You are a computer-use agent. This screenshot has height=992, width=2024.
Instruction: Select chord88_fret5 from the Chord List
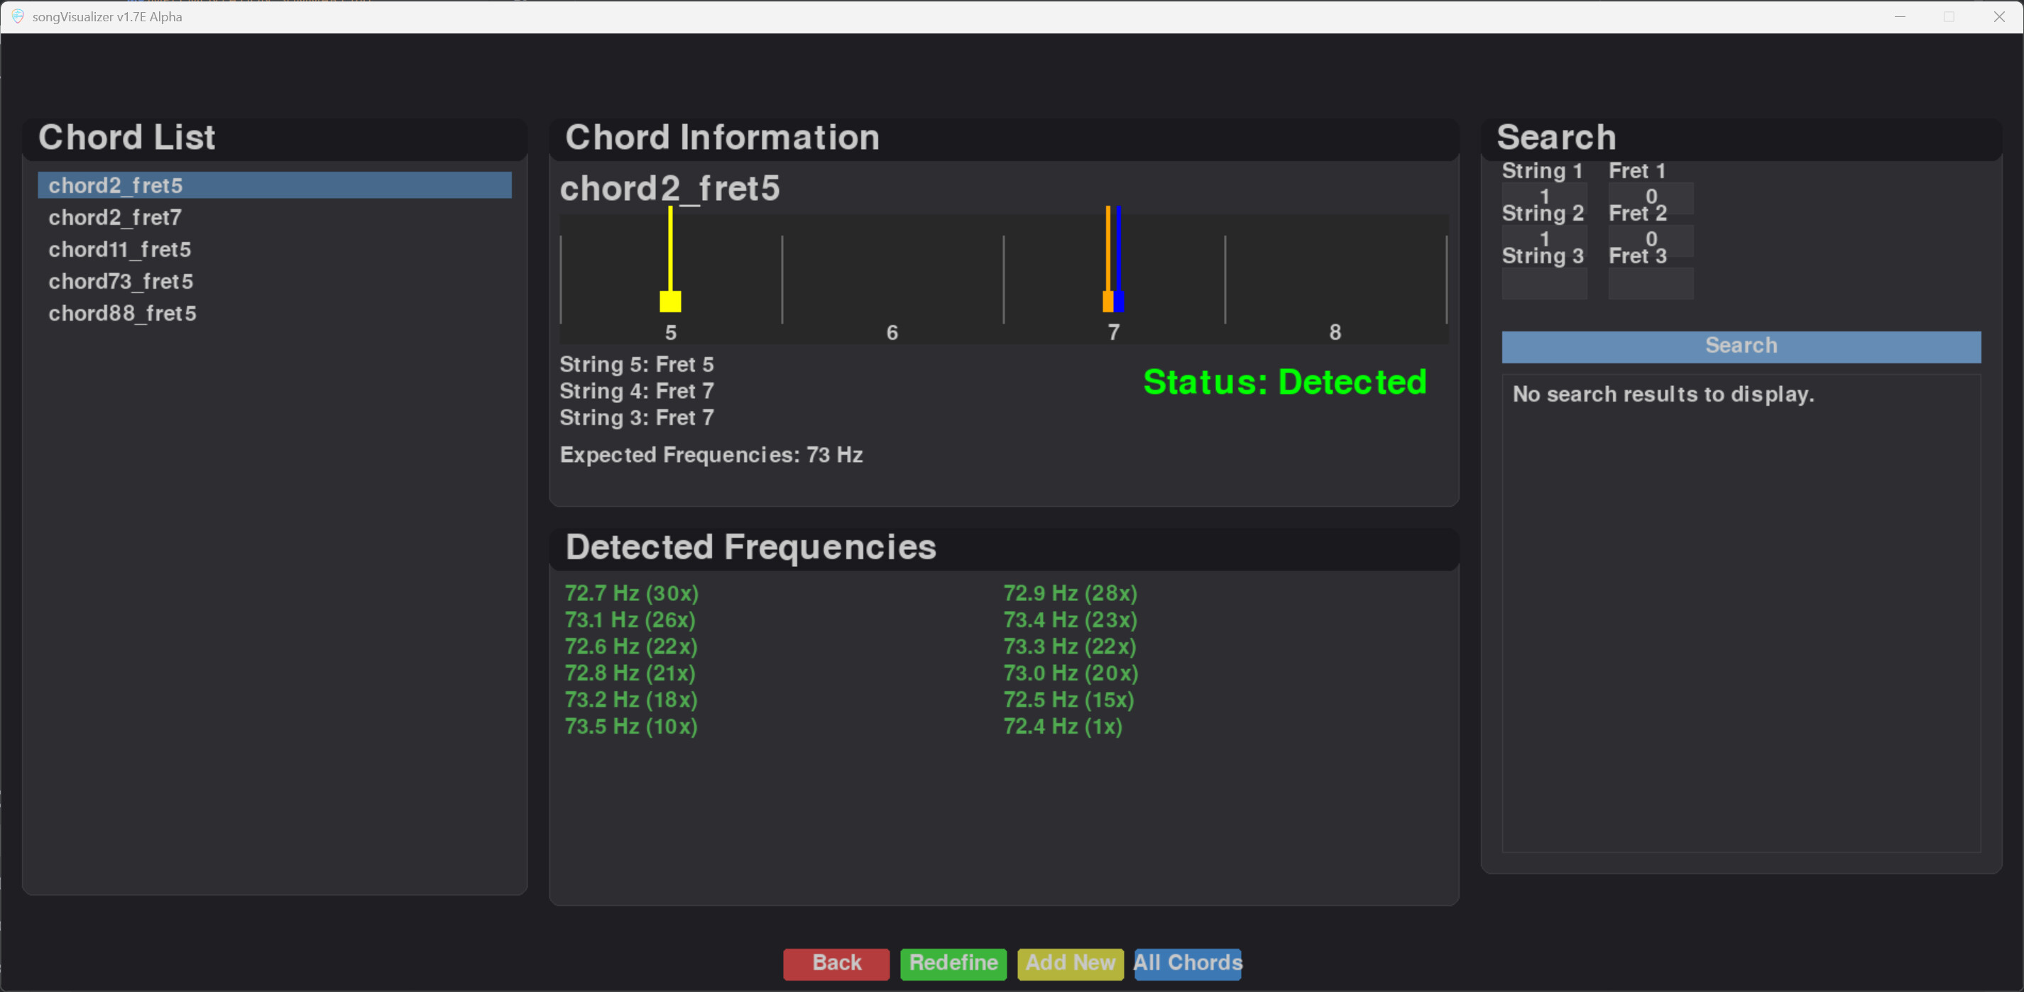pyautogui.click(x=123, y=313)
